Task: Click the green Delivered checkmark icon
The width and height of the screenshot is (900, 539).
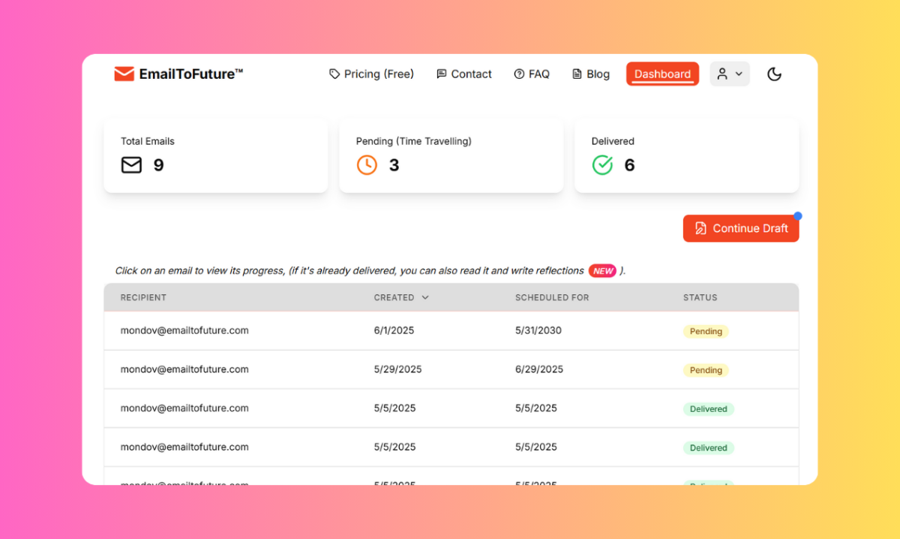Action: (x=602, y=165)
